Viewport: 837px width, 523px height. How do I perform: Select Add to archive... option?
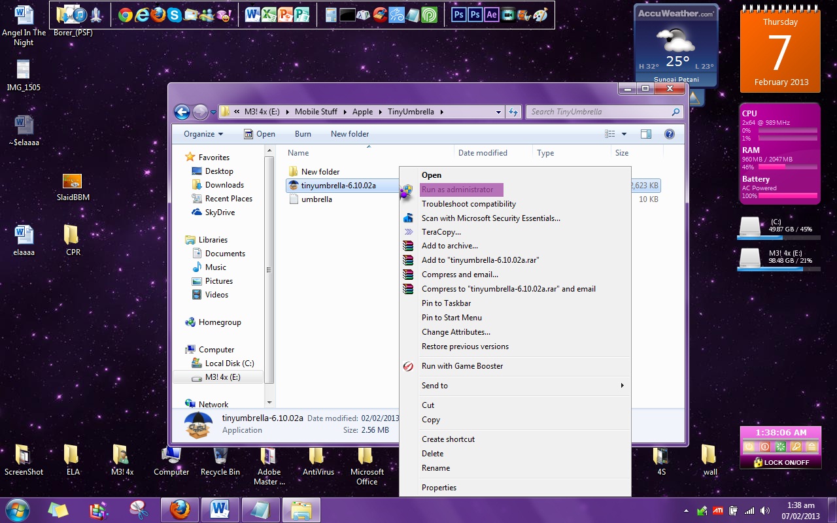click(515, 246)
